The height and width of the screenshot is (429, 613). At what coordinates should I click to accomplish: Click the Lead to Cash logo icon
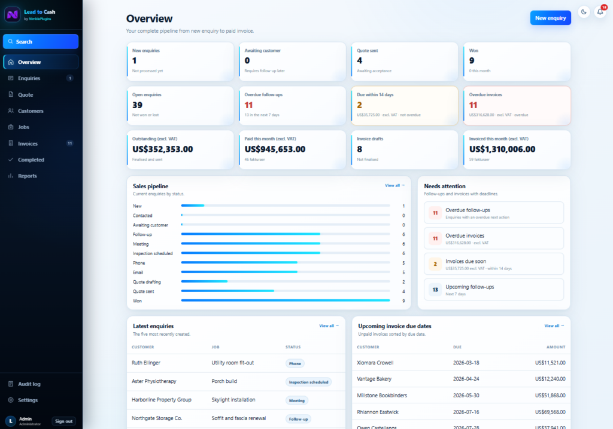[x=12, y=15]
